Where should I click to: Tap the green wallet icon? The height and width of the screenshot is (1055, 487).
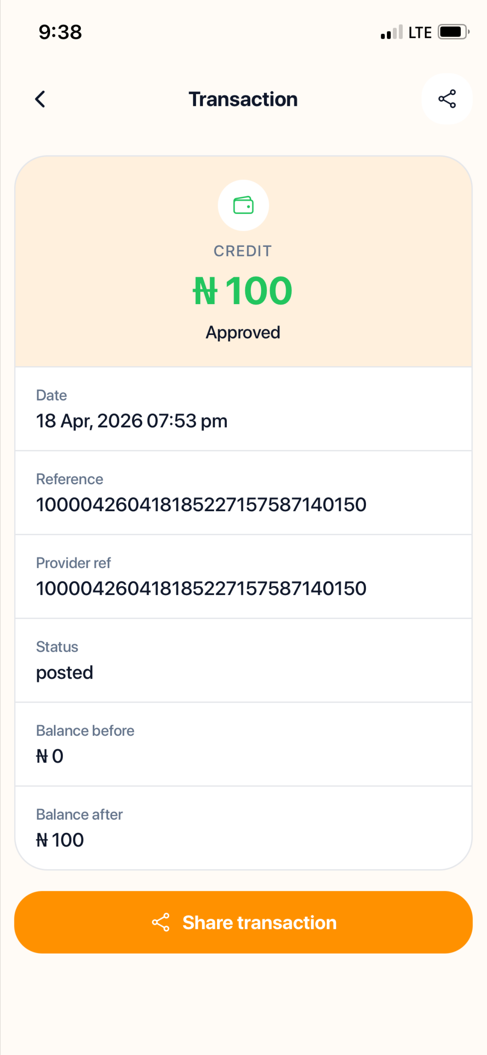[243, 205]
